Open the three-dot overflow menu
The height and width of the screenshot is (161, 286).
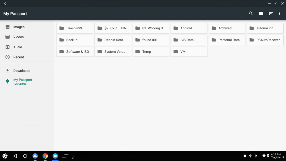point(280,13)
